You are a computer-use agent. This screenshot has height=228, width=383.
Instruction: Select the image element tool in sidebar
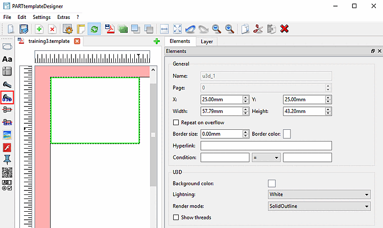(x=7, y=135)
